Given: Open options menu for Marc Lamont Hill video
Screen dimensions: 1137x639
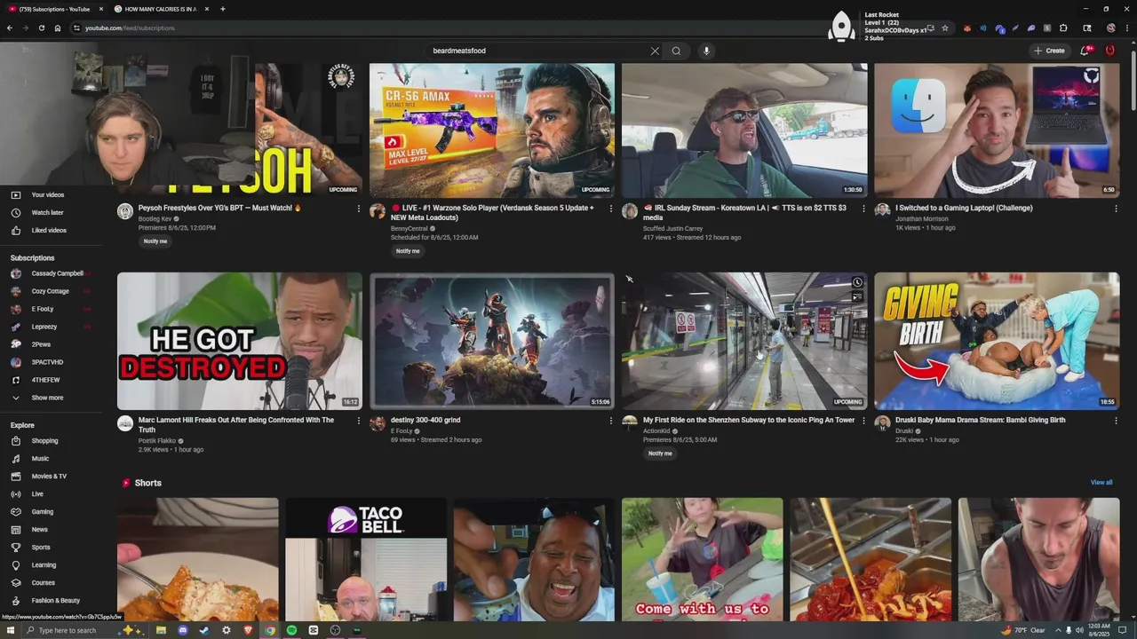Looking at the screenshot, I should (359, 421).
